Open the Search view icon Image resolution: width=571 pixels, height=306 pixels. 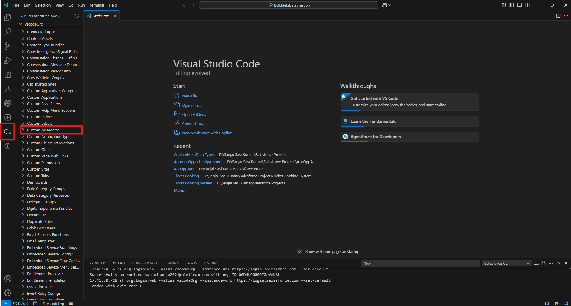(x=8, y=32)
